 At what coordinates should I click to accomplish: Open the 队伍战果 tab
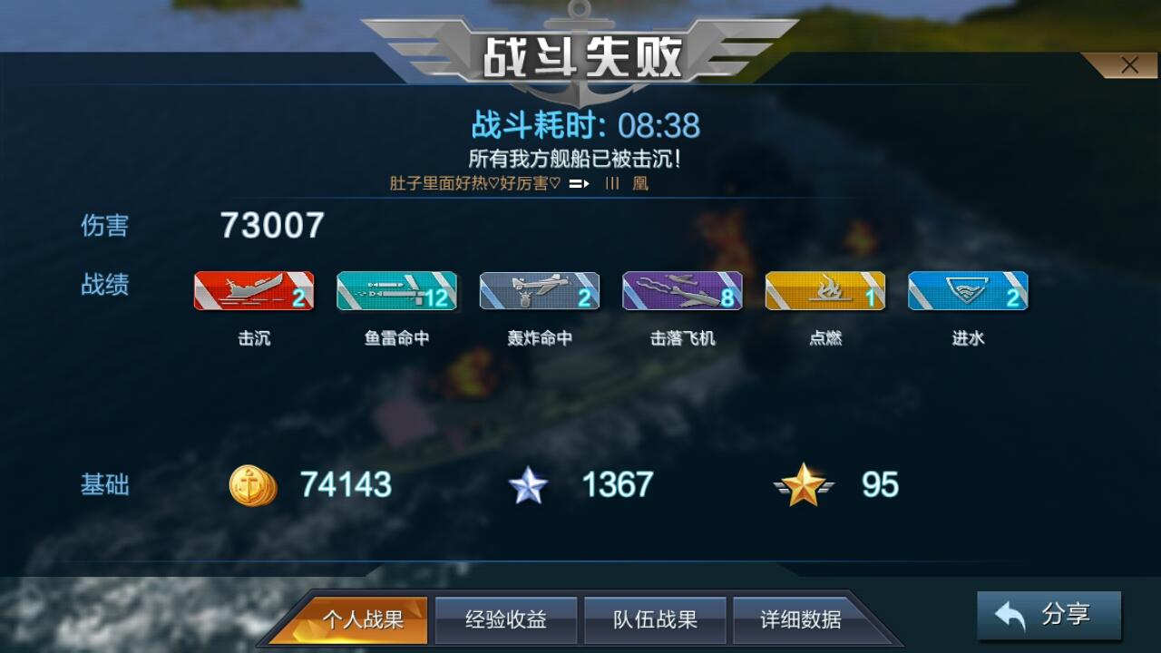tap(655, 619)
